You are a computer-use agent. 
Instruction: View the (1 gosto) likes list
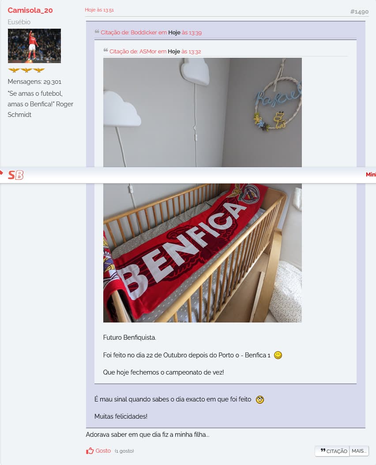click(124, 451)
